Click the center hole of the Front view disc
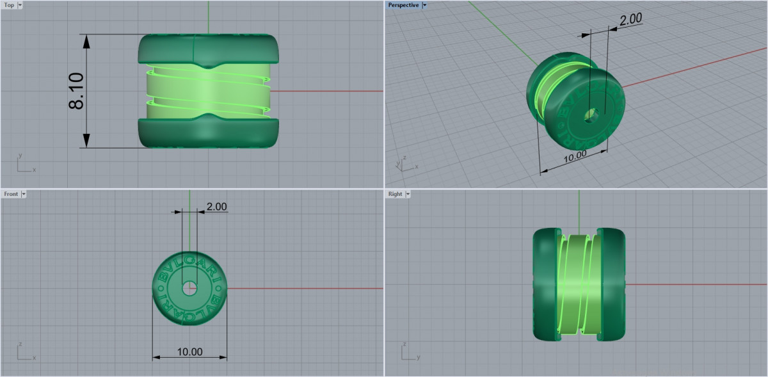The width and height of the screenshot is (768, 377). point(189,288)
